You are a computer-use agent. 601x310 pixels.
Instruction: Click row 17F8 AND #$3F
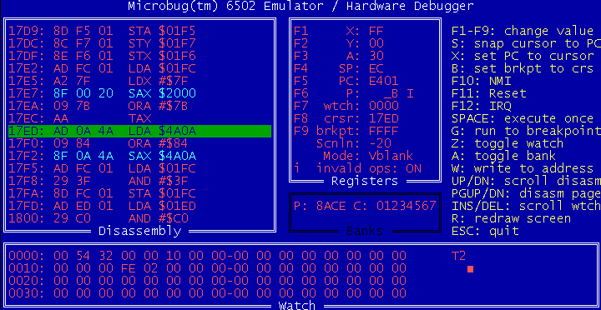click(98, 181)
